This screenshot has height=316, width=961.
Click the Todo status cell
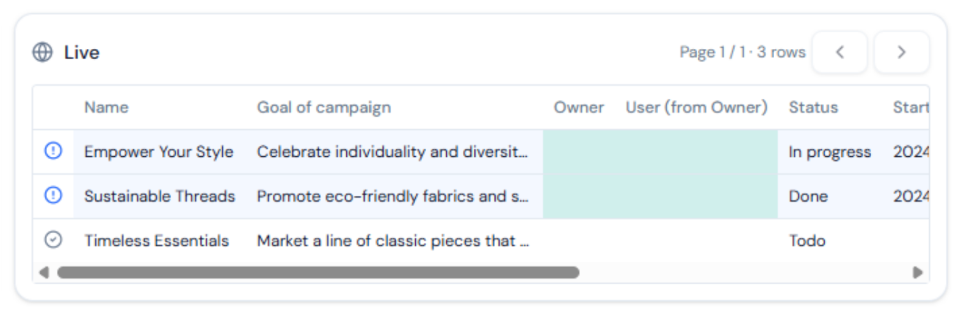point(830,240)
